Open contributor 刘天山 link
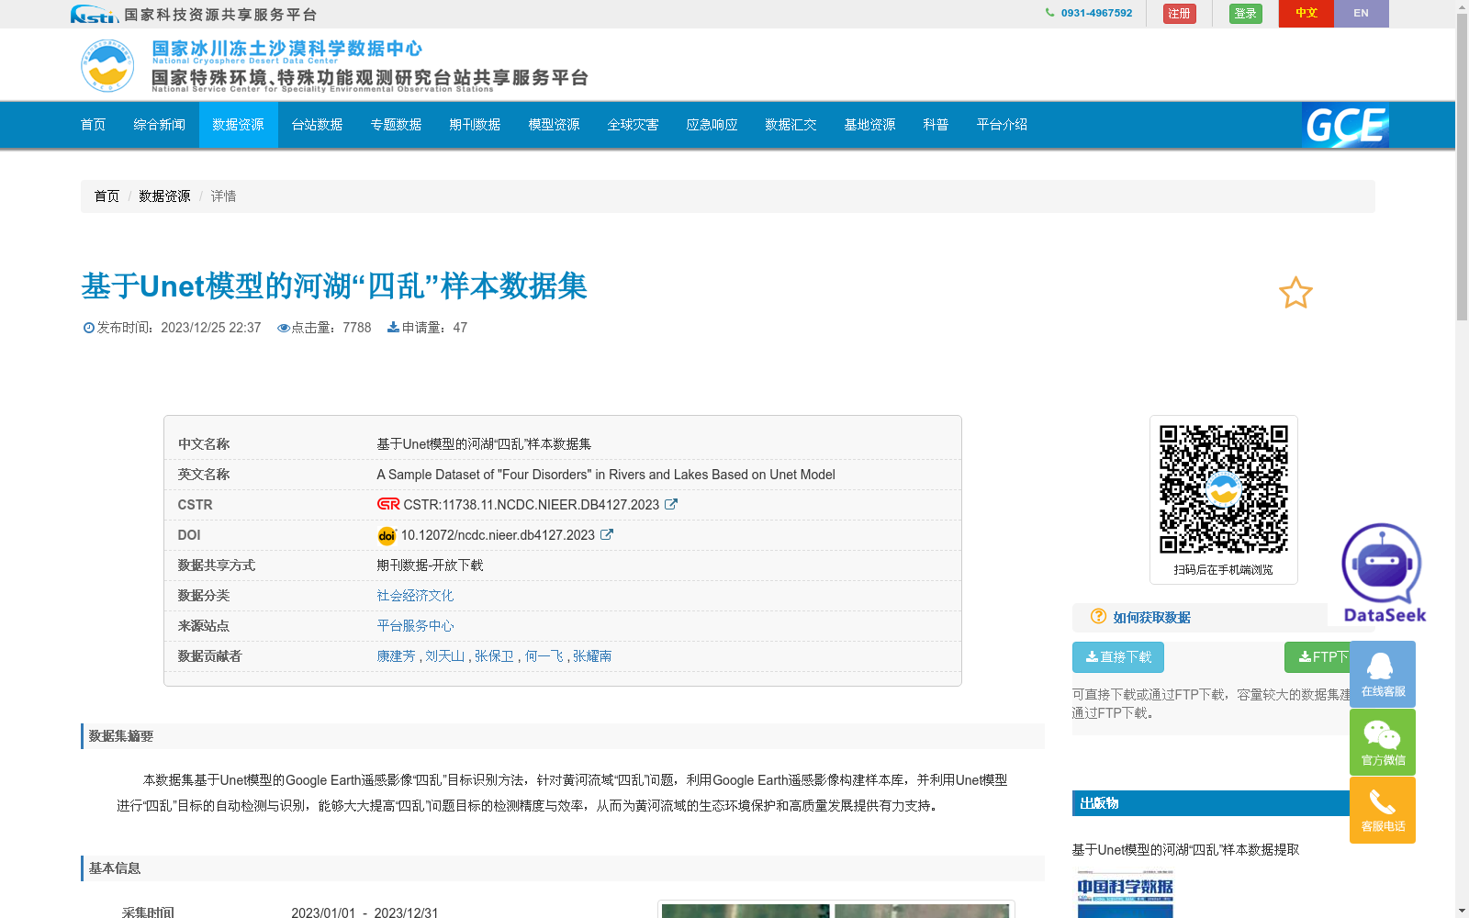1469x918 pixels. coord(445,656)
